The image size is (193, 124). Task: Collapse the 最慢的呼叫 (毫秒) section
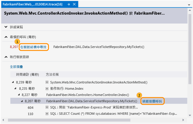tap(6, 37)
